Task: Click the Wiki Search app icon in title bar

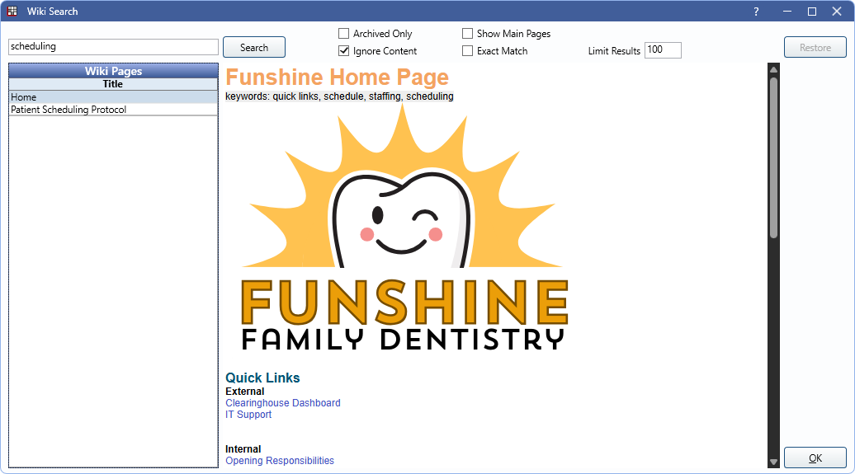Action: [12, 12]
